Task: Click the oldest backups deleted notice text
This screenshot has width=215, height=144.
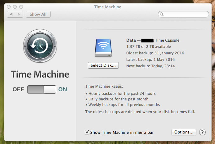Action: point(140,112)
